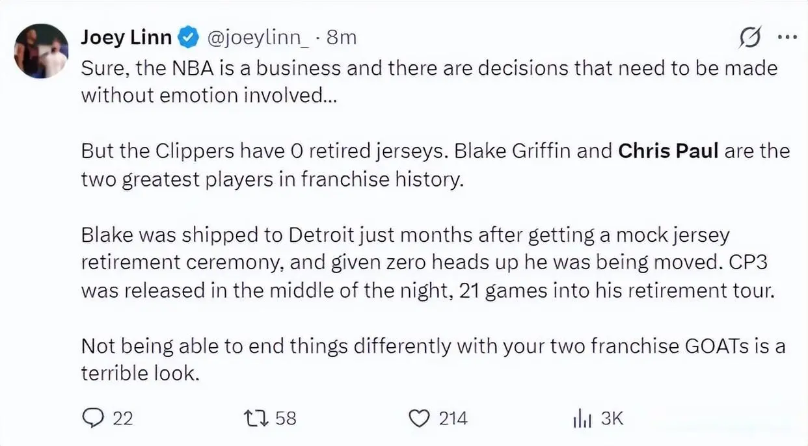808x446 pixels.
Task: Click the 8m post timestamp
Action: coord(342,38)
